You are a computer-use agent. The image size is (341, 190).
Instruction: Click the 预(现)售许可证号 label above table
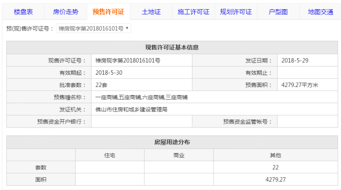(x=30, y=29)
